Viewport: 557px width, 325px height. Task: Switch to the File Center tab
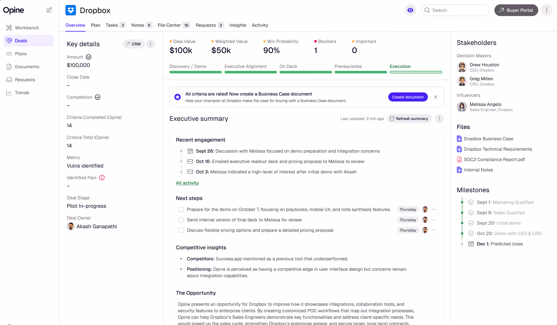click(x=174, y=25)
